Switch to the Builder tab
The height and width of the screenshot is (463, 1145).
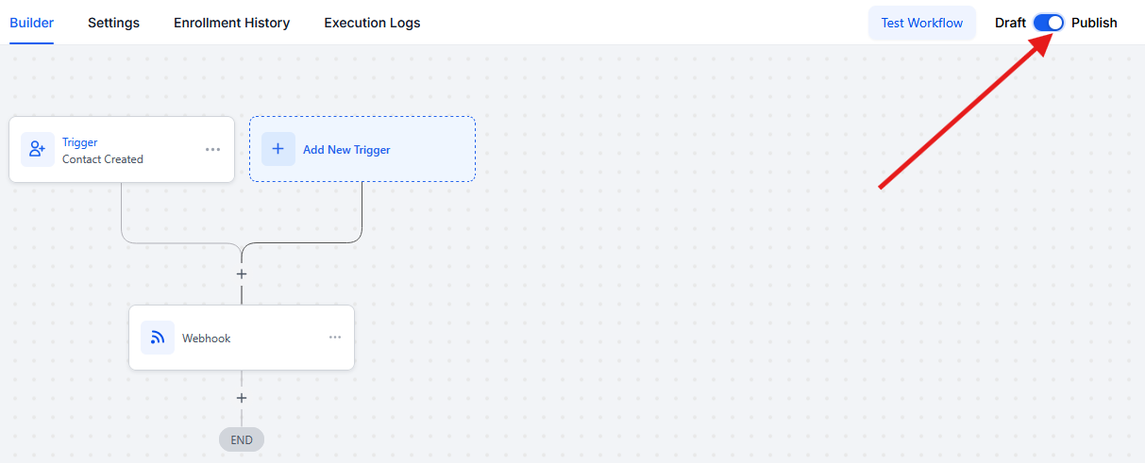pyautogui.click(x=32, y=23)
